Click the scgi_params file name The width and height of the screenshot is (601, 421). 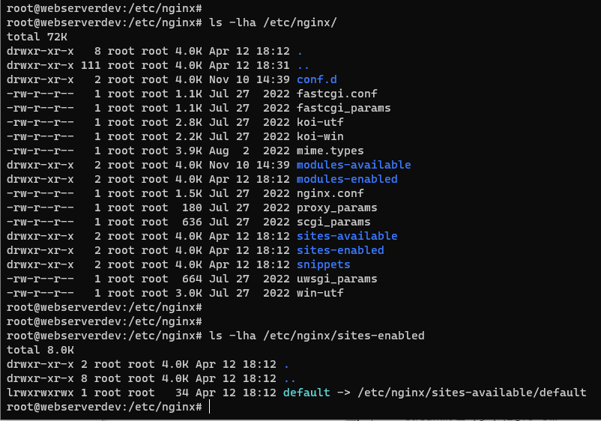(x=333, y=222)
